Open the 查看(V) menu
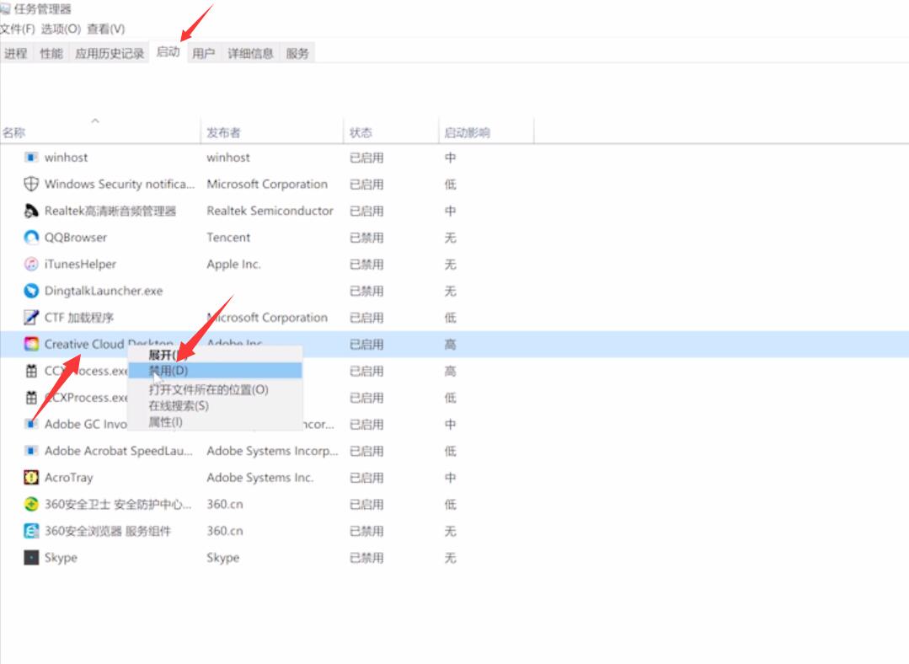Image resolution: width=909 pixels, height=664 pixels. click(106, 29)
